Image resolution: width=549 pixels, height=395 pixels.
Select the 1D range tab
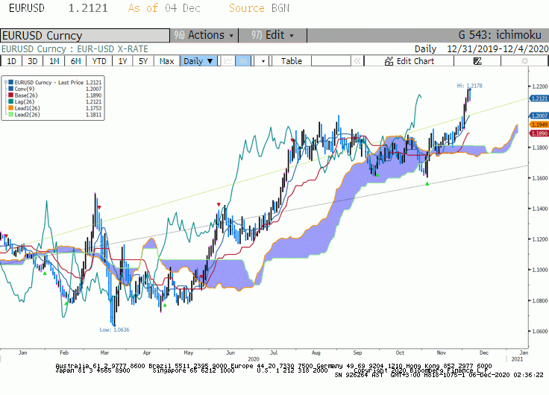click(x=11, y=61)
